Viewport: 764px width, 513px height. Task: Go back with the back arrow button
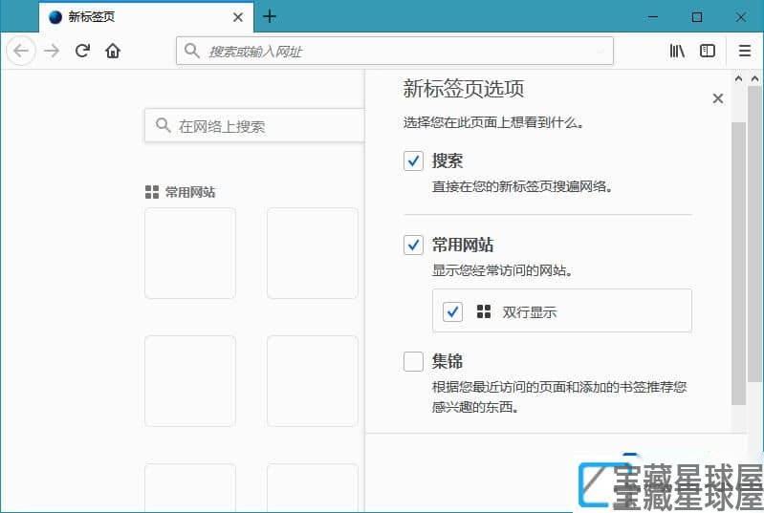pyautogui.click(x=21, y=51)
